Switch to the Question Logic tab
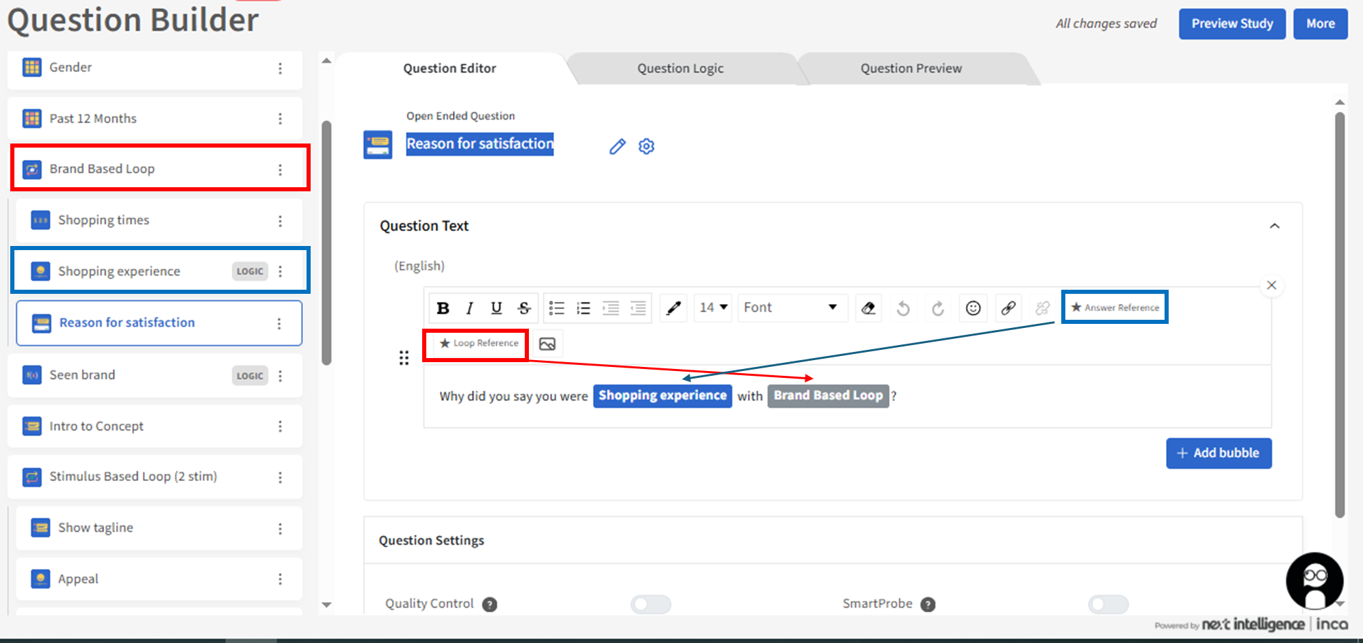 click(x=680, y=68)
